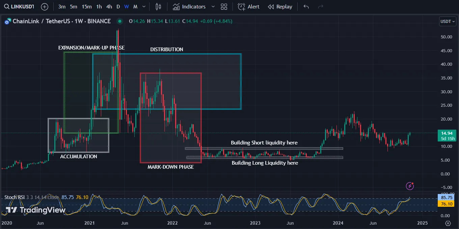The height and width of the screenshot is (229, 459).
Task: Open the Indicators dropdown arrow
Action: (213, 6)
